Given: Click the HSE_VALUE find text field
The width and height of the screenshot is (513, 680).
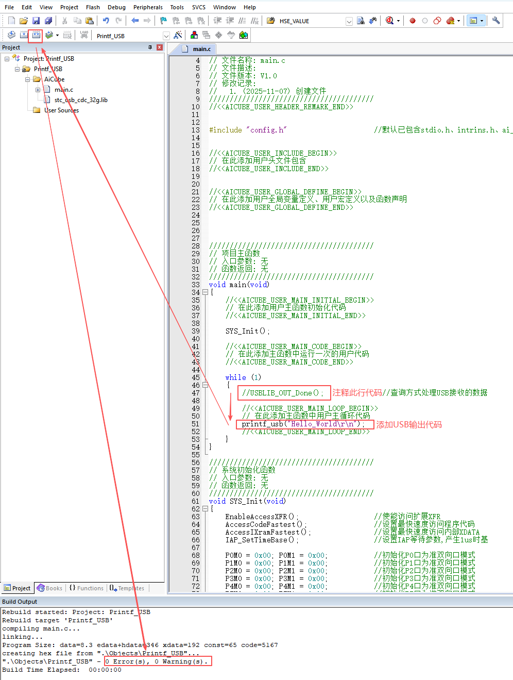Looking at the screenshot, I should click(311, 21).
